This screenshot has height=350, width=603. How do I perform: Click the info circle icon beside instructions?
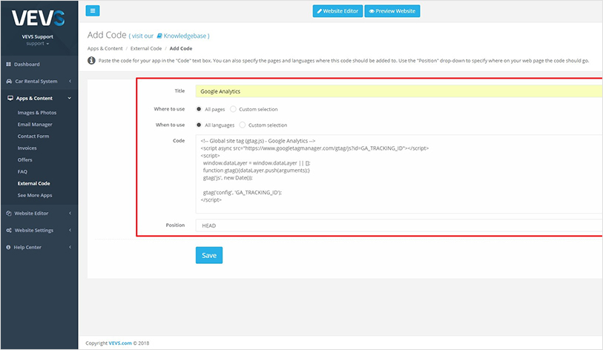(x=91, y=60)
